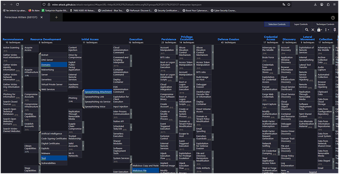Select the Malicious File sub-technique

click(145, 171)
